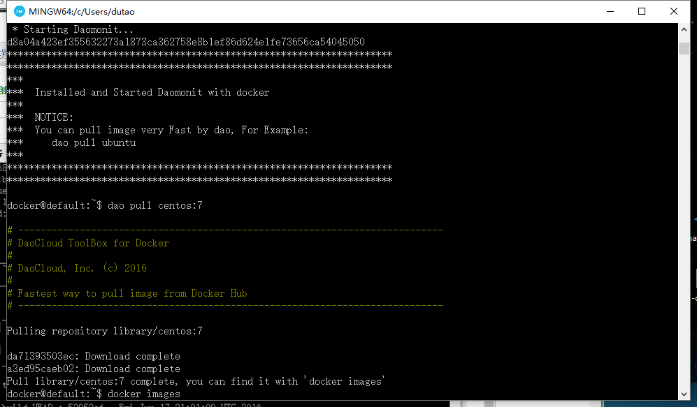Close the MINGW64 terminal window

pos(674,11)
